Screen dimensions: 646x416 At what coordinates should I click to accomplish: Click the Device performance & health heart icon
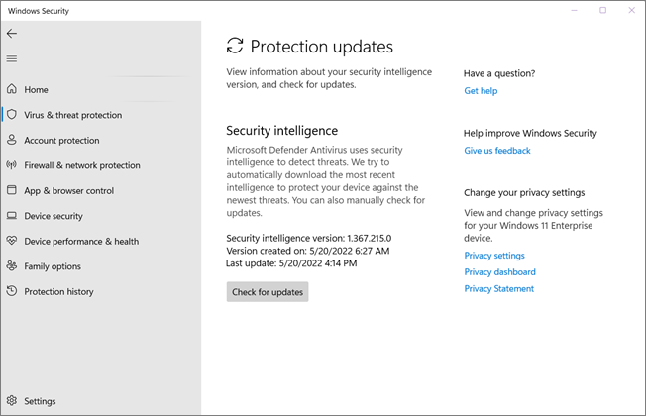[x=12, y=241]
